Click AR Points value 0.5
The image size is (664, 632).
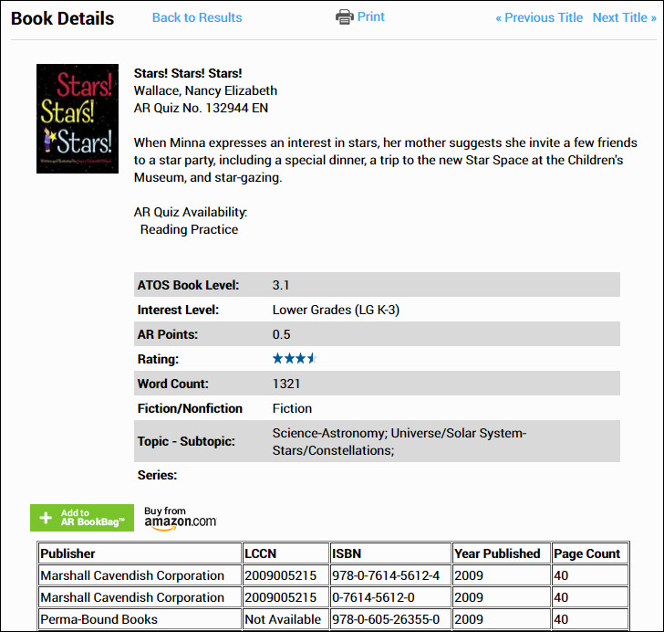coord(281,334)
